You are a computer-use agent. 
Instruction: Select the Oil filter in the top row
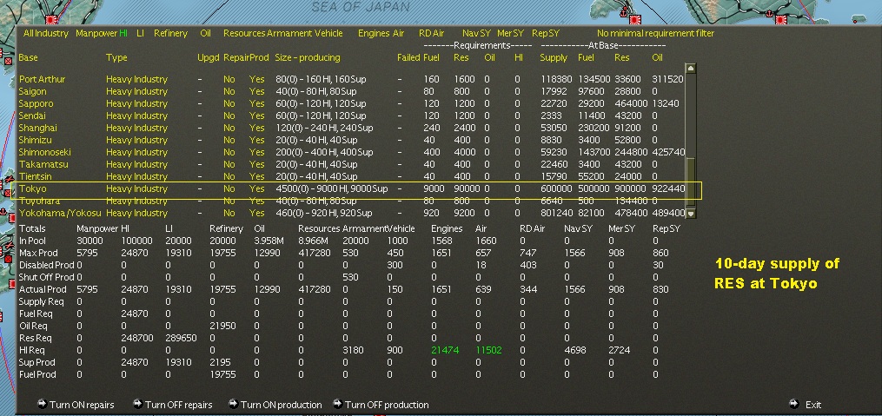(205, 33)
